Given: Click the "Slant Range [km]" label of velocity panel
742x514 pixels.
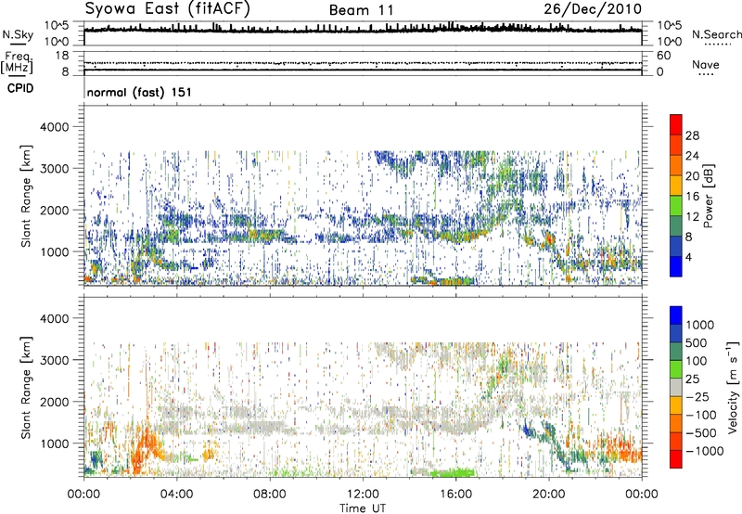Looking at the screenshot, I should 26,387.
